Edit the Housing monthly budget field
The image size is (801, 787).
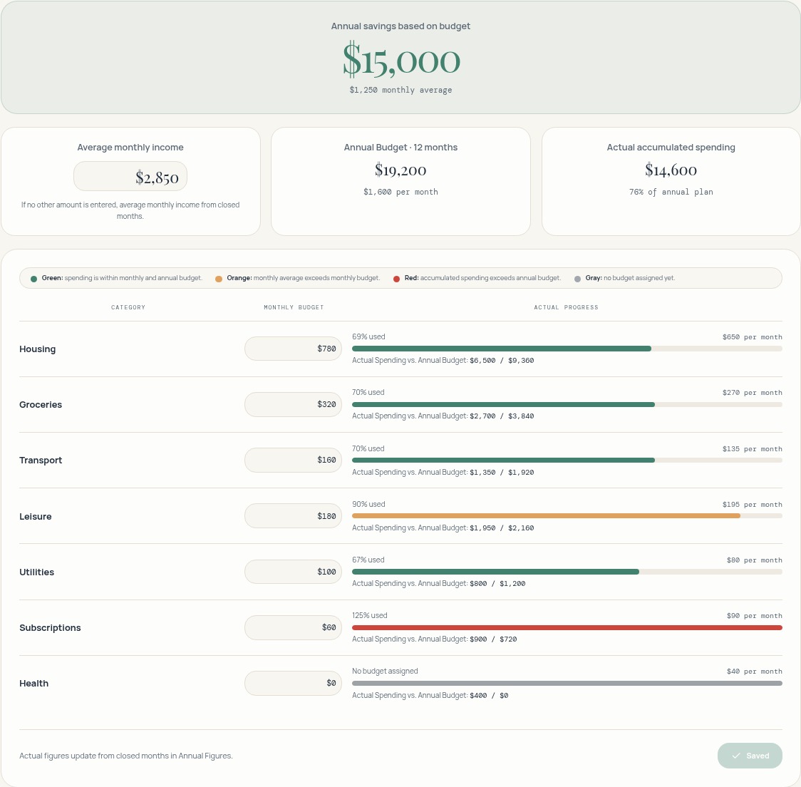[x=293, y=349]
